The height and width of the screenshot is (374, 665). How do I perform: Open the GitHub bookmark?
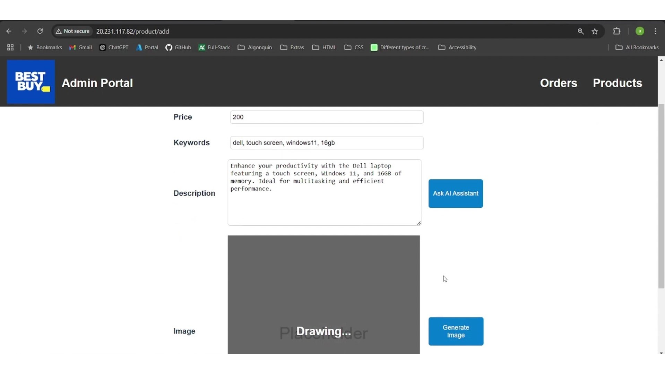pyautogui.click(x=178, y=47)
